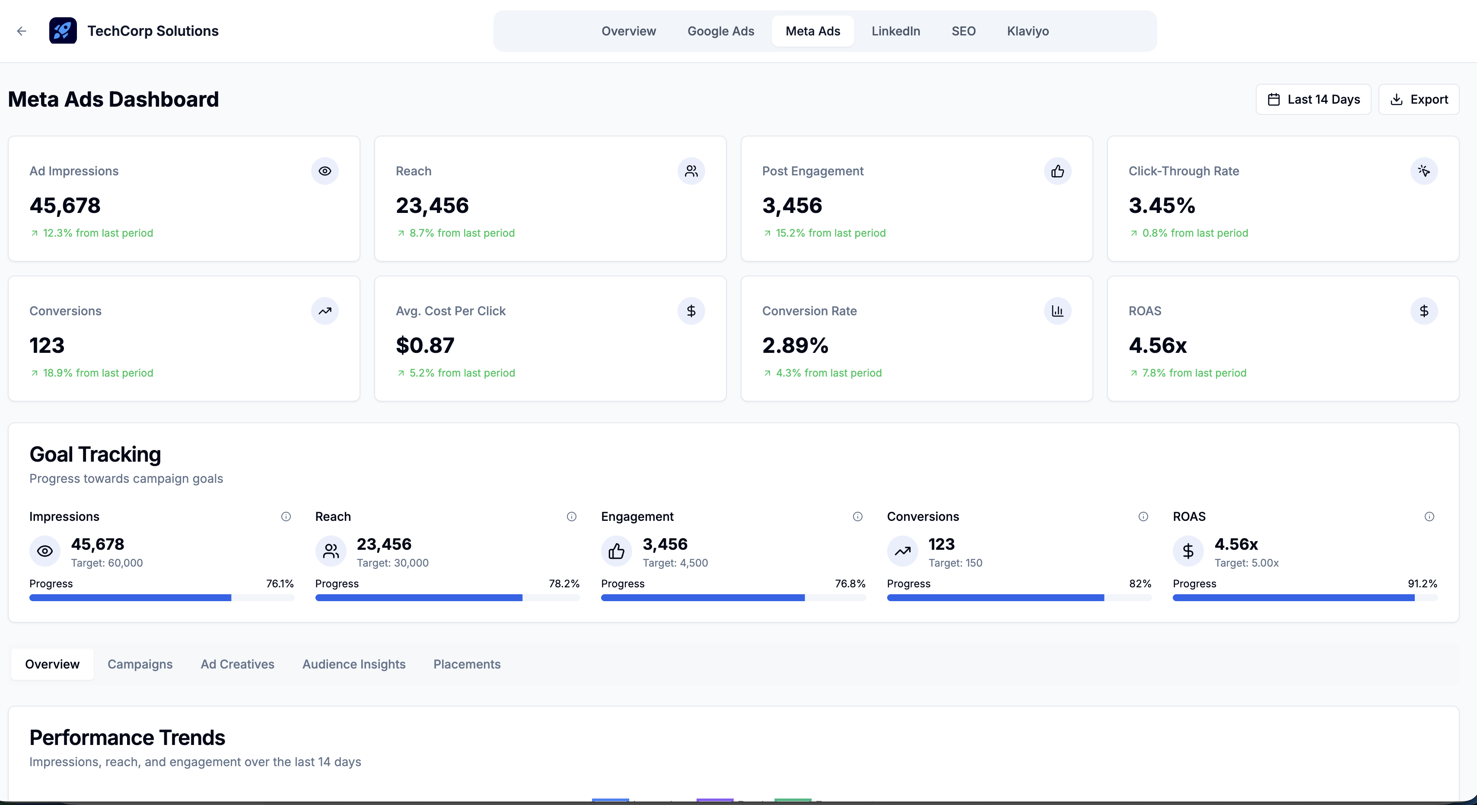This screenshot has height=805, width=1477.
Task: Click the cursor icon on Click-Through Rate card
Action: [1424, 171]
